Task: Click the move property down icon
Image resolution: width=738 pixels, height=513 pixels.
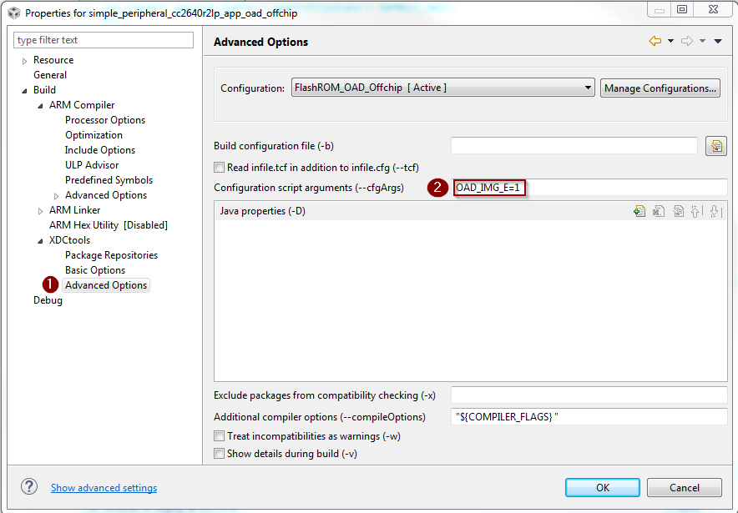Action: (x=715, y=212)
